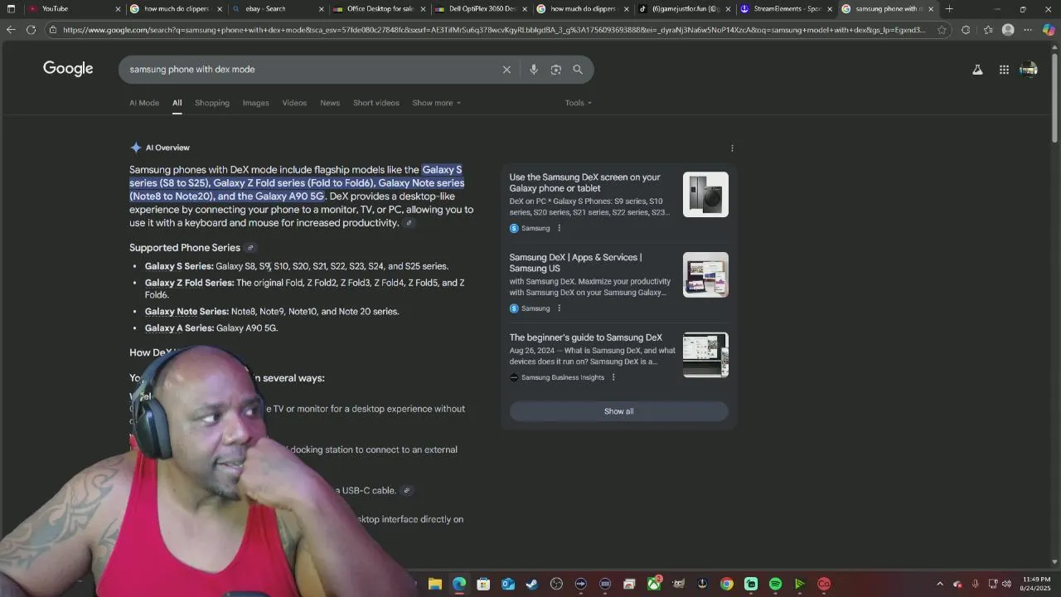
Task: Open browser extensions icon
Action: click(x=966, y=30)
